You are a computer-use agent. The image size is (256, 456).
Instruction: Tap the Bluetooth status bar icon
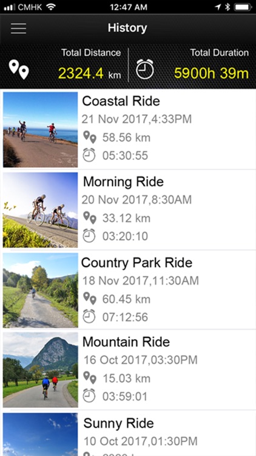point(227,7)
